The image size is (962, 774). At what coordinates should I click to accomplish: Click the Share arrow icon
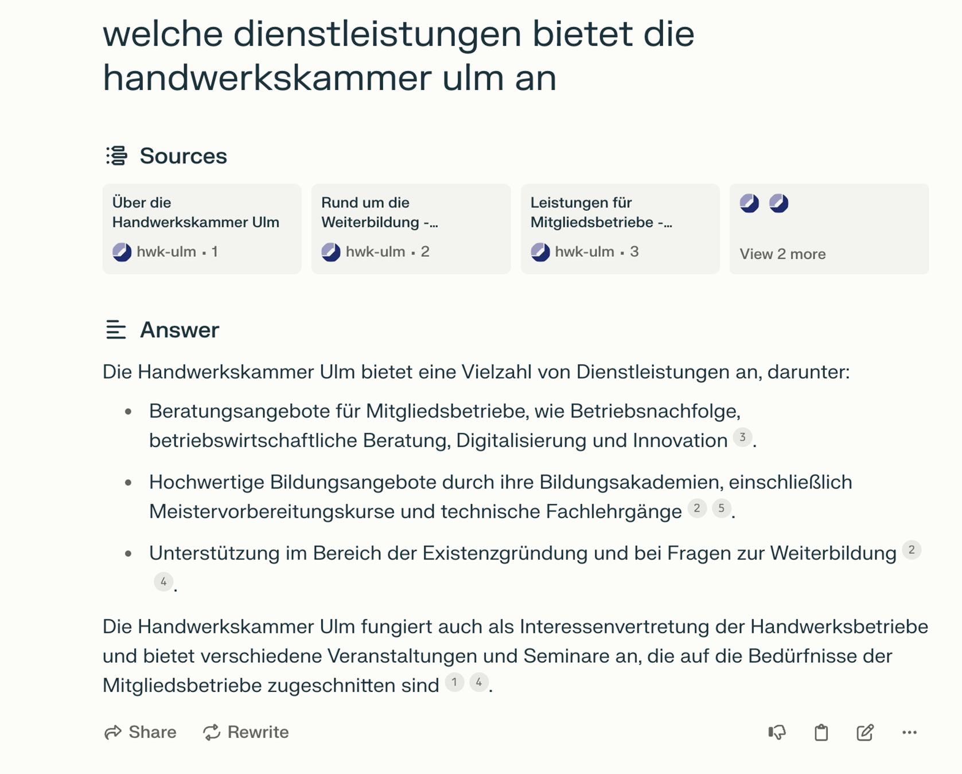click(x=113, y=732)
